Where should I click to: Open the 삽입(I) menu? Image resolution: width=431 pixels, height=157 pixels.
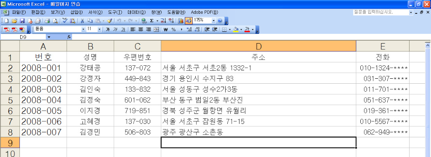[77, 12]
